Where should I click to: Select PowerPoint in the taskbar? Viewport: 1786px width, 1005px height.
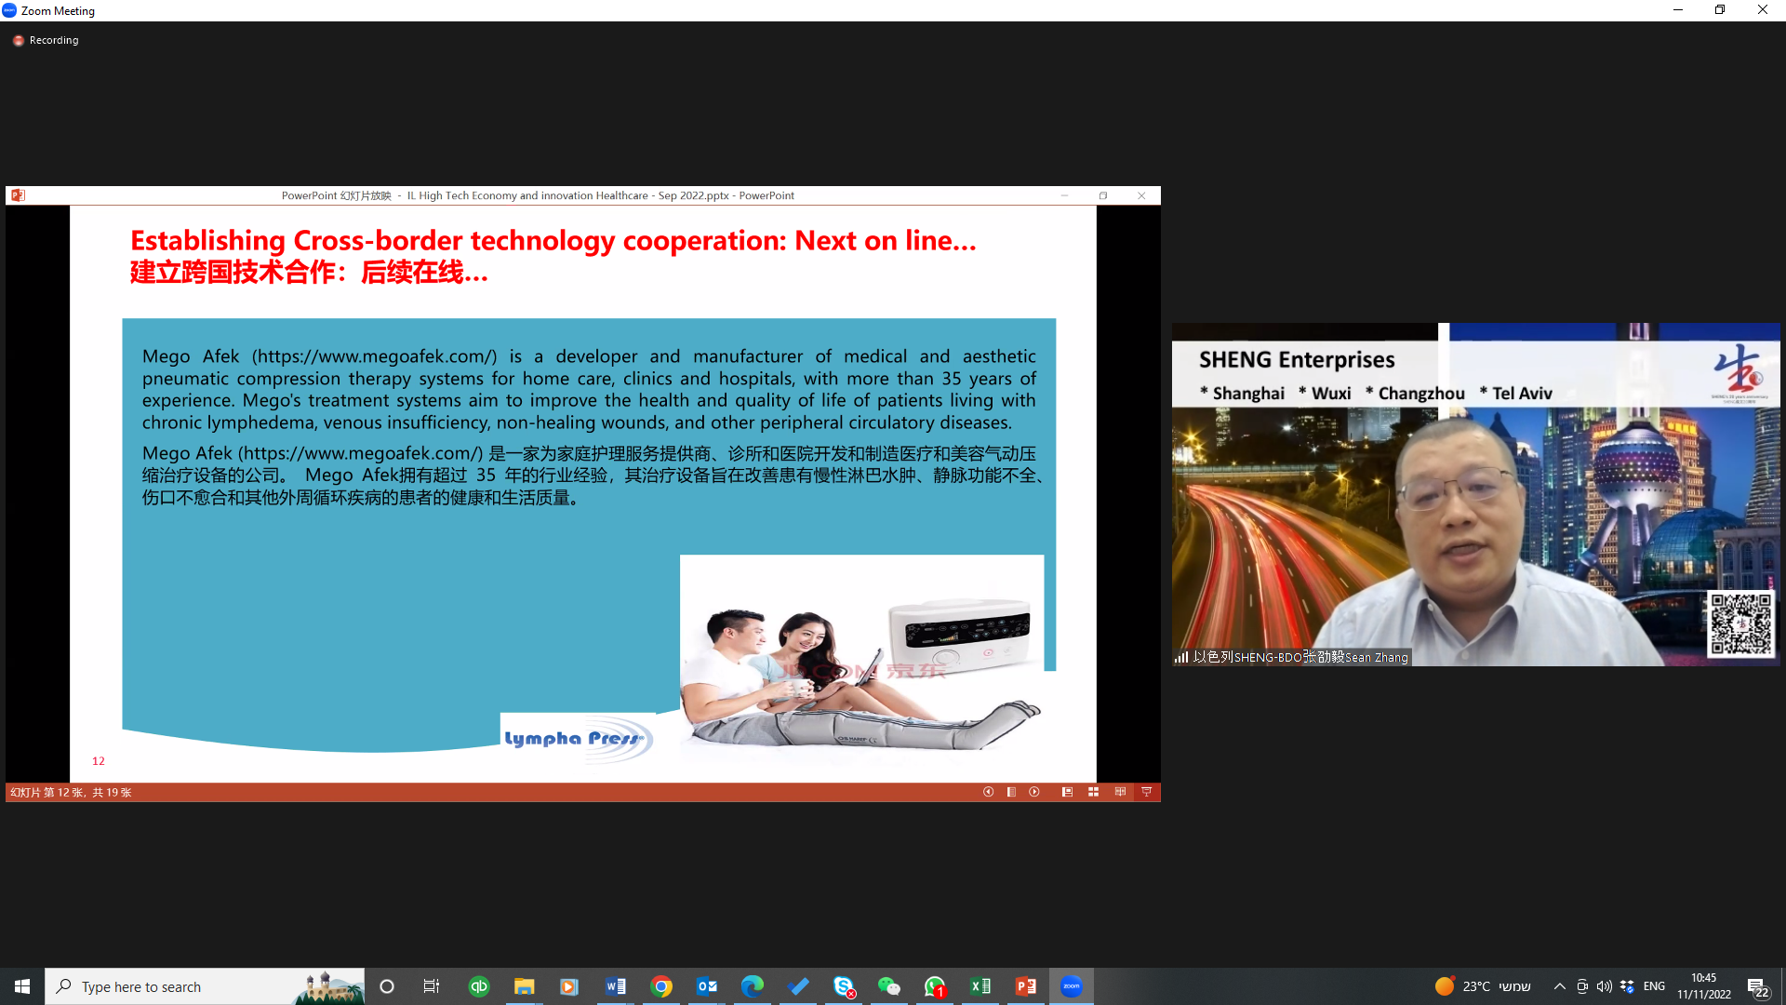coord(1026,986)
